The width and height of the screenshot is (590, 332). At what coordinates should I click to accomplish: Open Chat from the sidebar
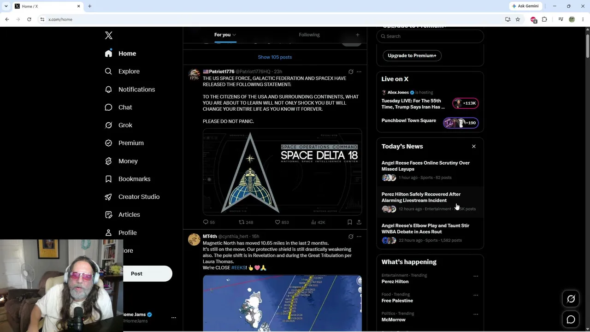tap(118, 107)
